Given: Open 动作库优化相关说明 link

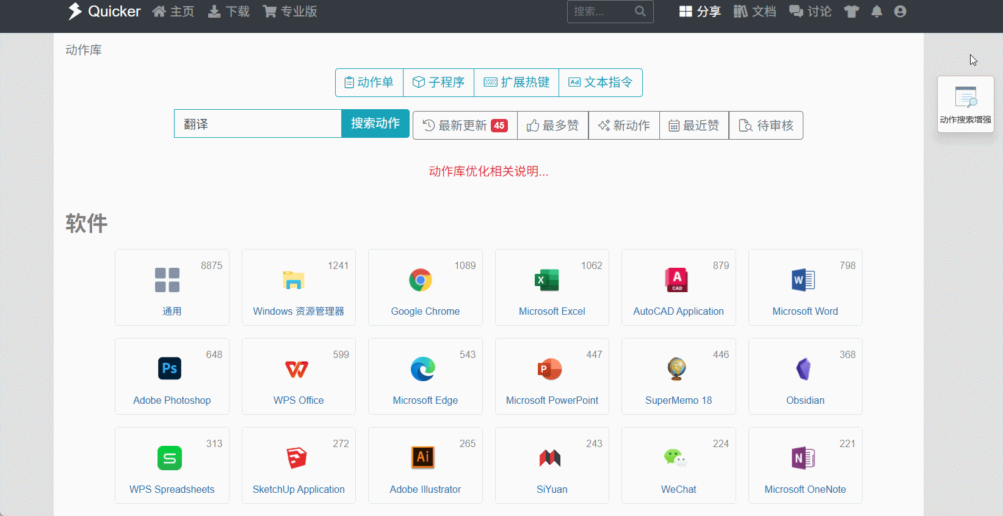Looking at the screenshot, I should (488, 171).
